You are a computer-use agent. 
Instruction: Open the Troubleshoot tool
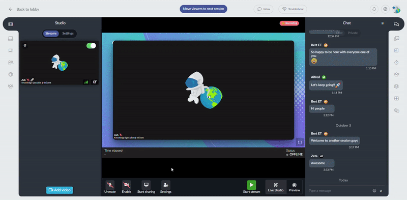293,9
